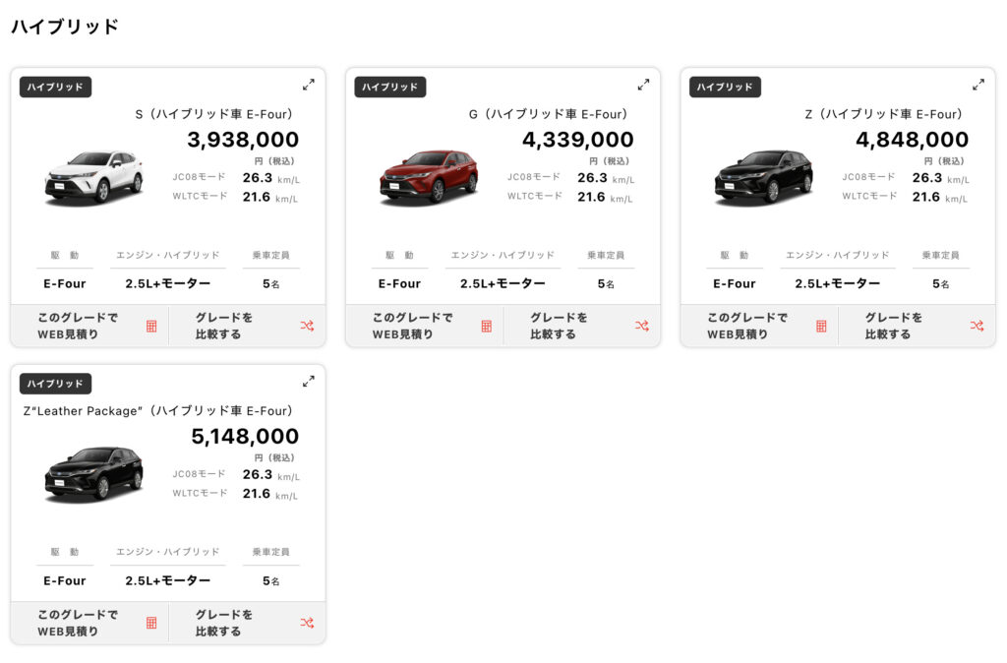Expand the G hybrid grade card

pyautogui.click(x=643, y=85)
